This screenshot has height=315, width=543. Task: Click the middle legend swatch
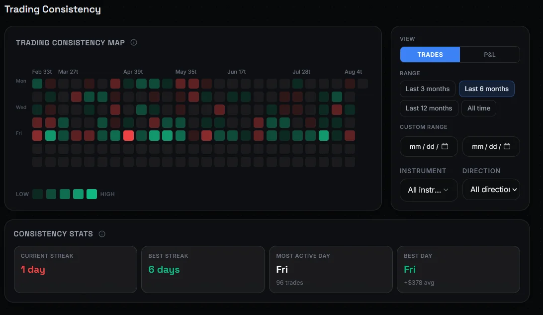(x=65, y=194)
